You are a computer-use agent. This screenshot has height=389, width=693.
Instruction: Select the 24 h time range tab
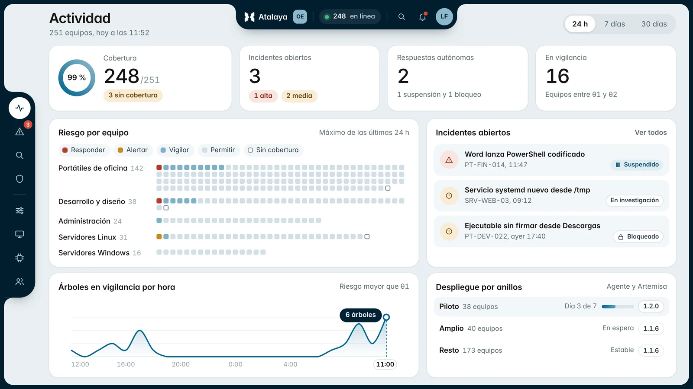(580, 24)
